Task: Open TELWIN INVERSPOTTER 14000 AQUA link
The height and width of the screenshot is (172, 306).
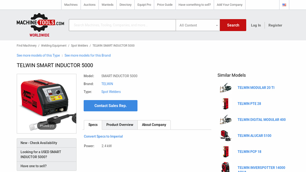Action: (261, 169)
